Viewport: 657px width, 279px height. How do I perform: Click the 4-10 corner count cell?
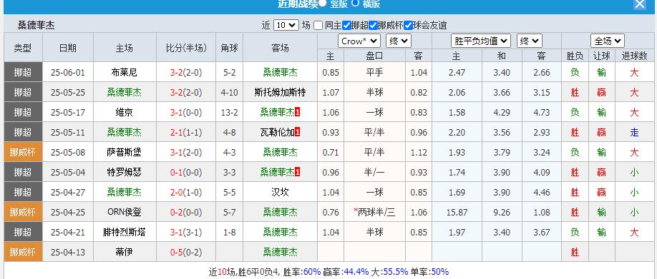tap(229, 92)
